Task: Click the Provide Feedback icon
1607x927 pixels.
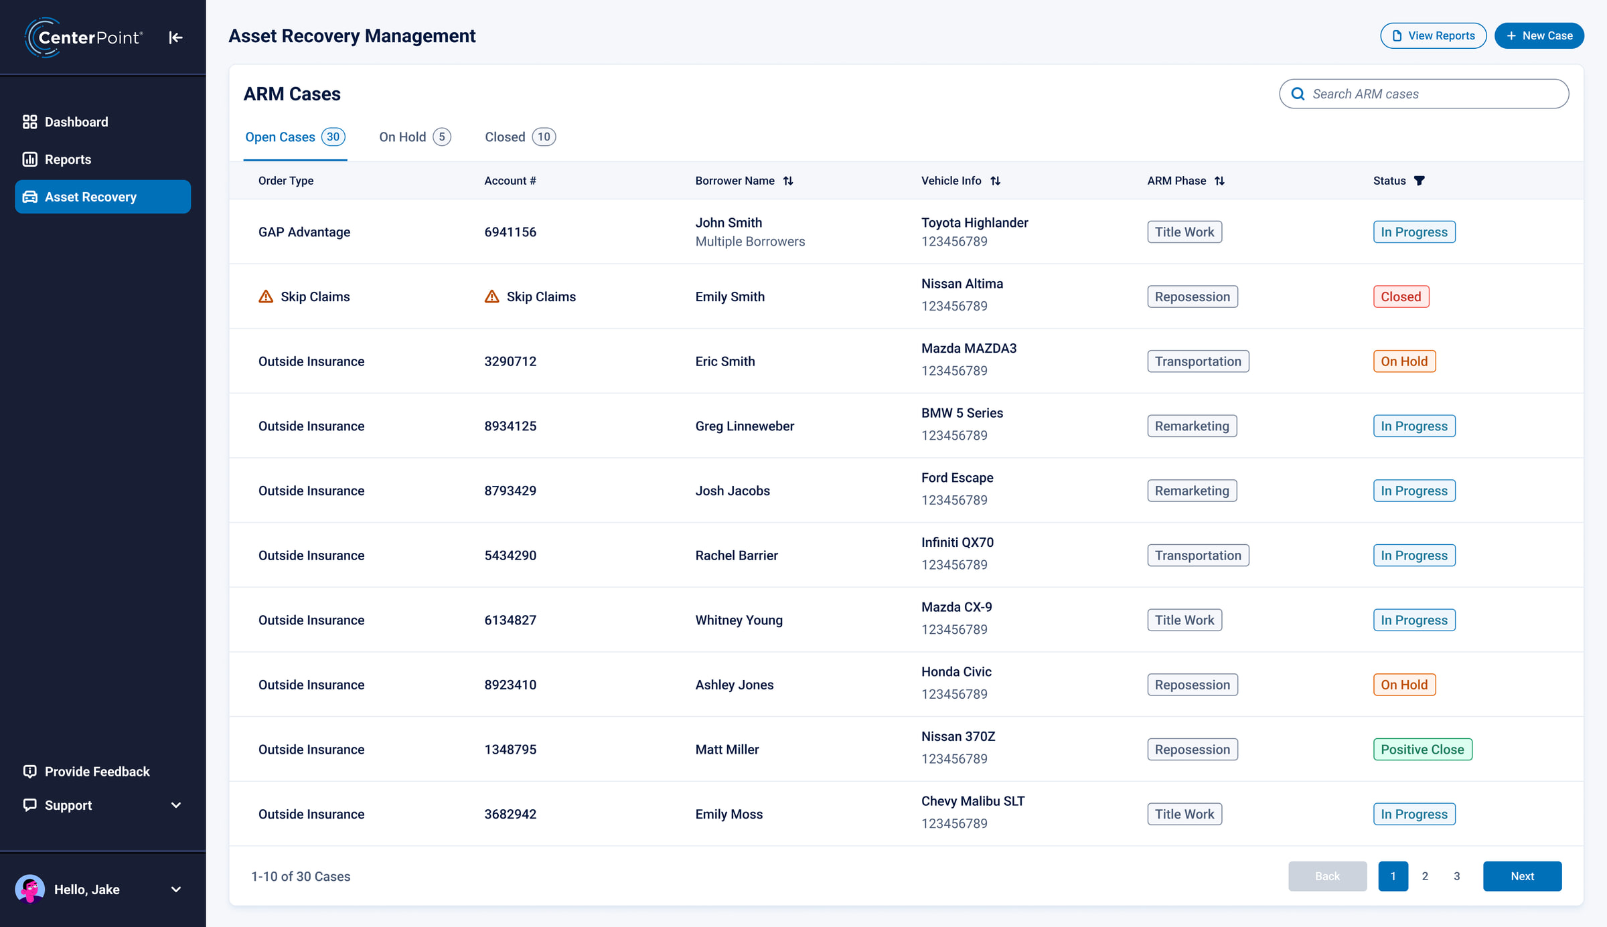Action: click(29, 771)
